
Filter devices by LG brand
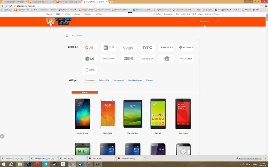click(x=89, y=59)
